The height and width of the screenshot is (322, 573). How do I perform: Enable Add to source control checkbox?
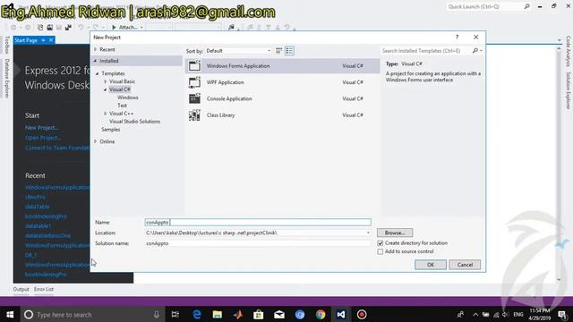380,251
